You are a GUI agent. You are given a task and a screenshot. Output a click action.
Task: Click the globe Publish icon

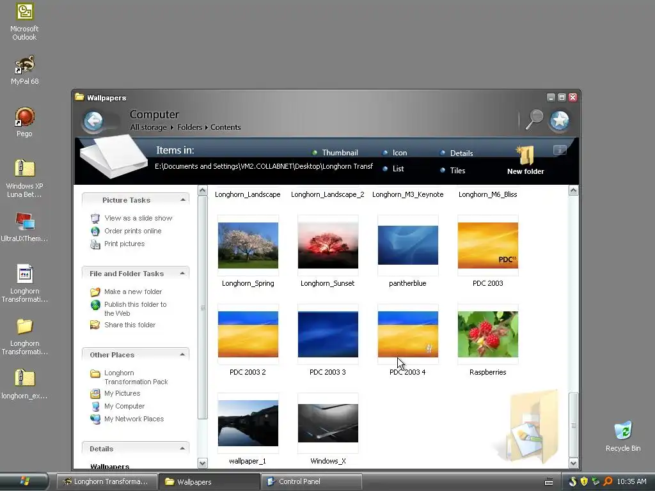(x=95, y=305)
